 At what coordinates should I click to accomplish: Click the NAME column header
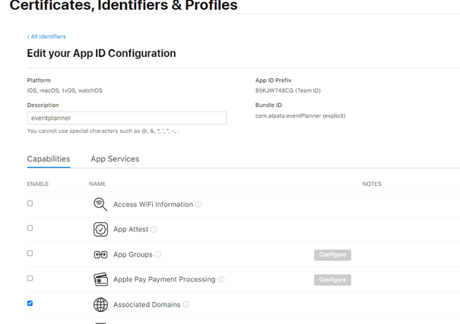click(x=97, y=184)
